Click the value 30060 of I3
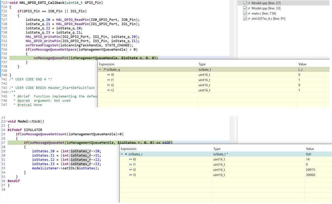The height and width of the screenshot is (204, 332). point(310,175)
